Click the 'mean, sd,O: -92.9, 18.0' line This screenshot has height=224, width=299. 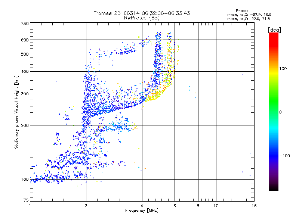click(x=249, y=15)
